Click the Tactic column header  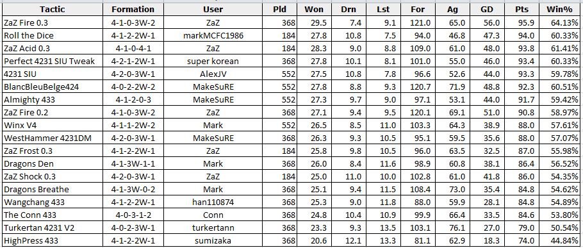click(x=52, y=10)
